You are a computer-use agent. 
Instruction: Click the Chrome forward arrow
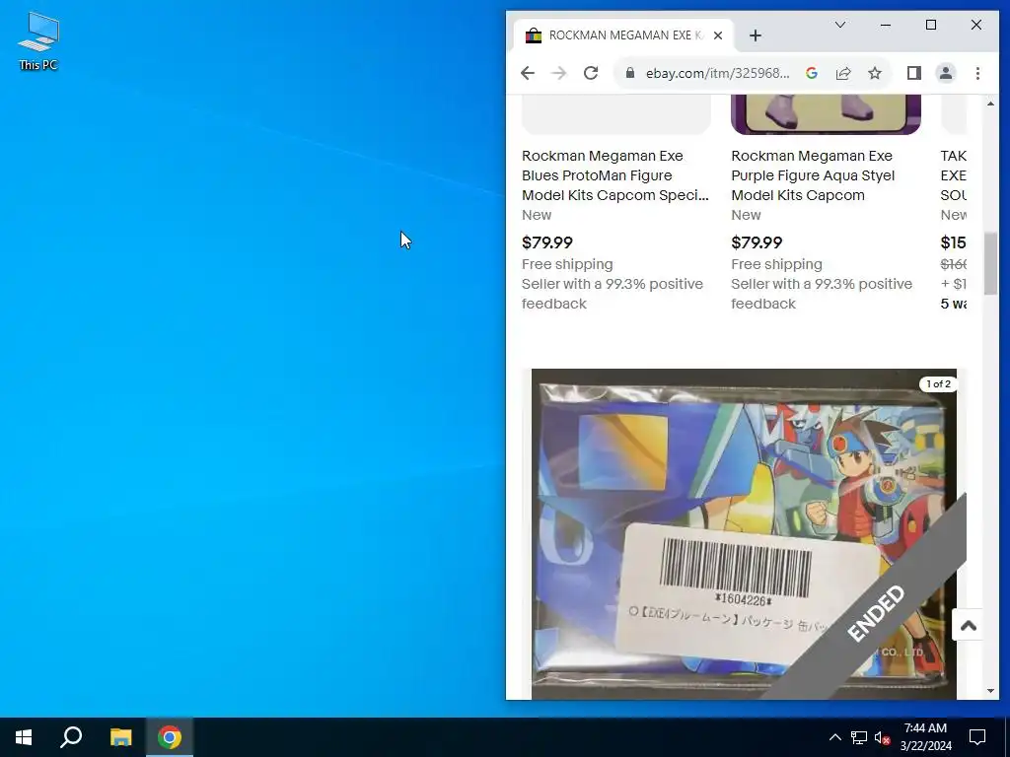559,73
